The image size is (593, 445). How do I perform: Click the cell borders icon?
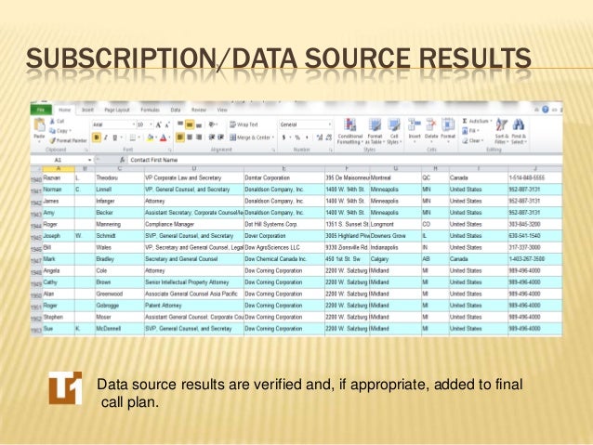coord(133,137)
